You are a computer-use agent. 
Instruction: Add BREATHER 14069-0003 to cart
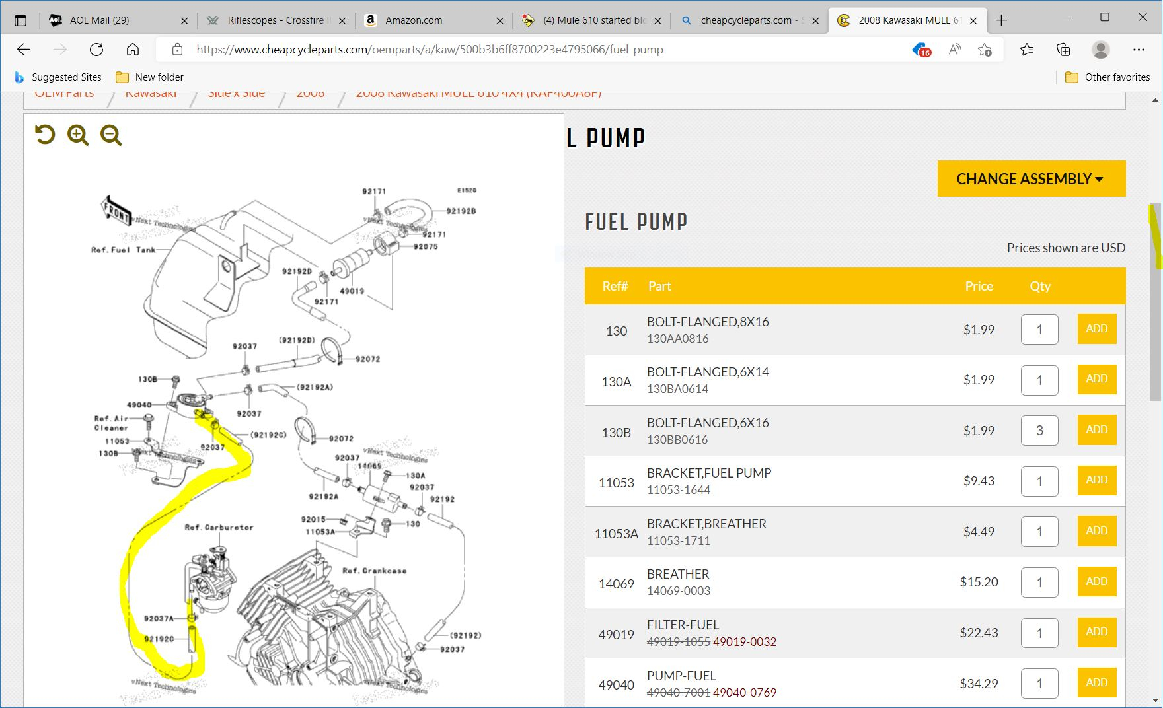pyautogui.click(x=1097, y=582)
